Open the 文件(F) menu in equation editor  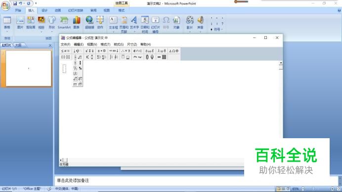(65, 44)
